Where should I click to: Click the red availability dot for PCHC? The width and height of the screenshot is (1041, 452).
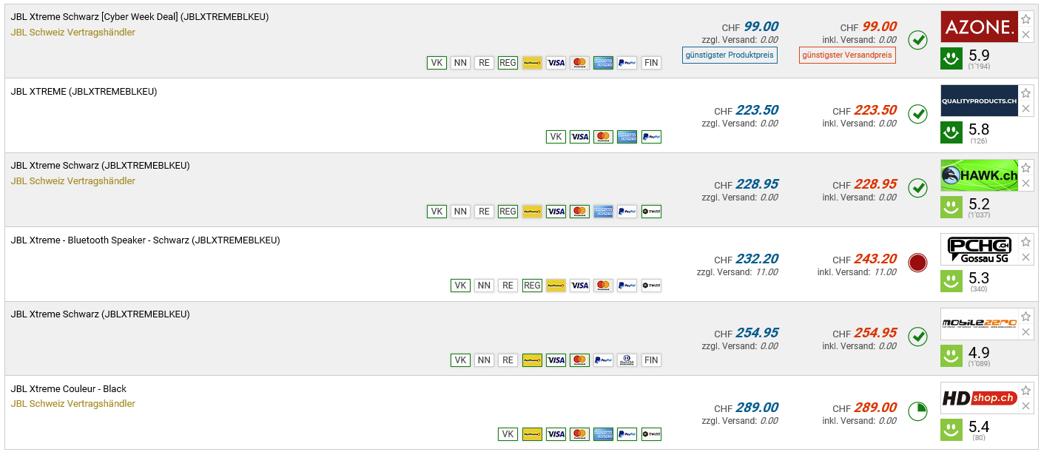point(917,263)
